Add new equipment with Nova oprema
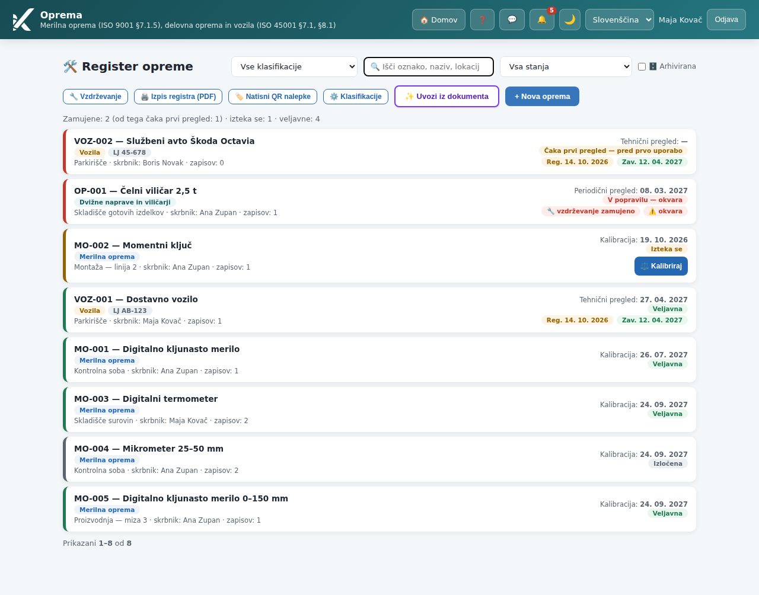Image resolution: width=759 pixels, height=595 pixels. point(542,97)
